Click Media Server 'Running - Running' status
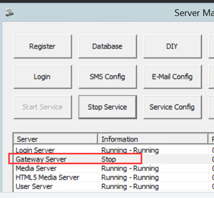This screenshot has width=214, height=198. [x=130, y=168]
